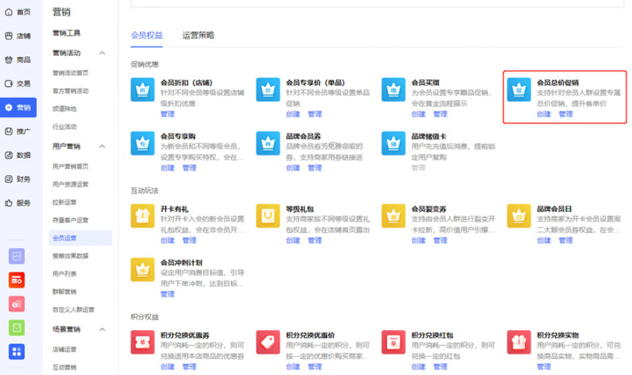Open 用户资源运营 submenu item
The image size is (632, 375).
(71, 184)
